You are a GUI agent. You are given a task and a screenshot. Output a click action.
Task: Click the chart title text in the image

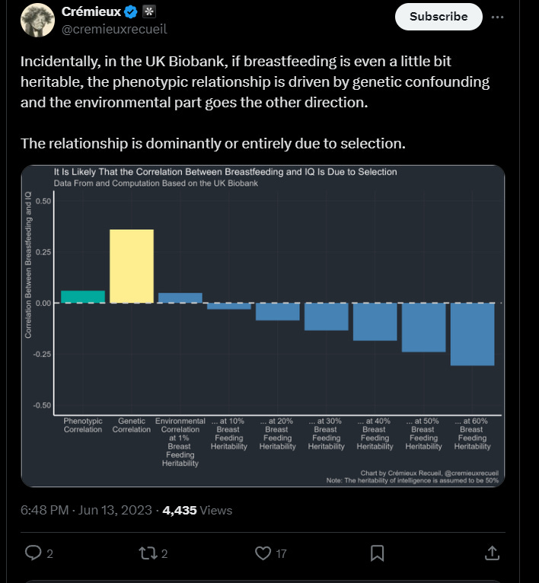(225, 172)
